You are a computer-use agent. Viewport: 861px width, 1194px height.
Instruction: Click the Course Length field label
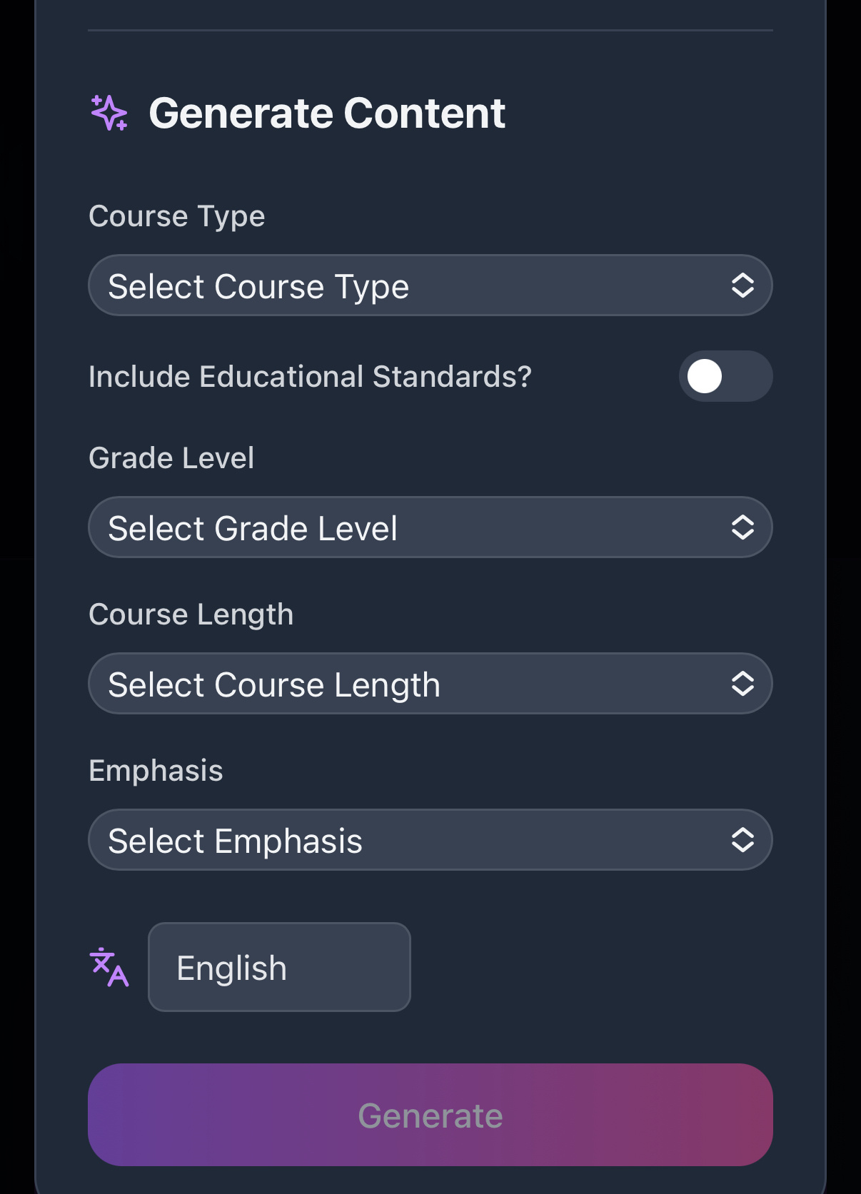click(191, 614)
